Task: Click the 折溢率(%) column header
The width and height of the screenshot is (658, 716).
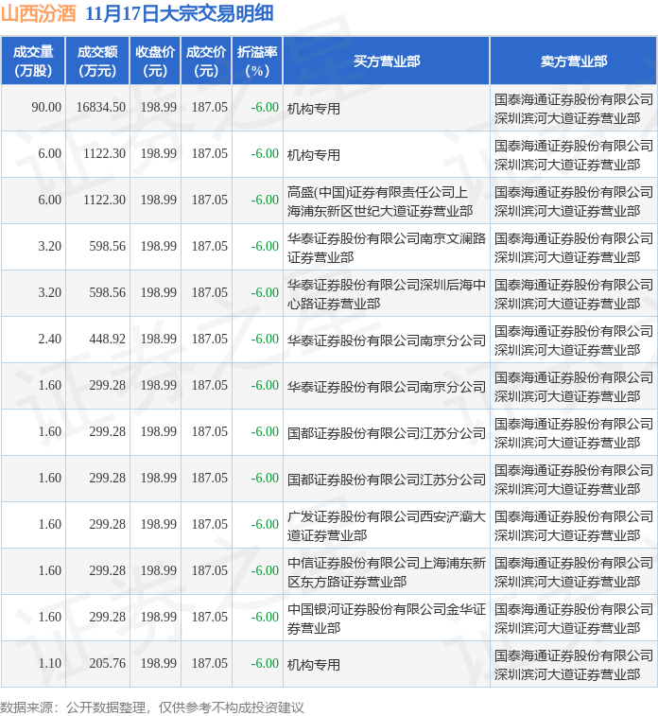Action: click(x=257, y=61)
